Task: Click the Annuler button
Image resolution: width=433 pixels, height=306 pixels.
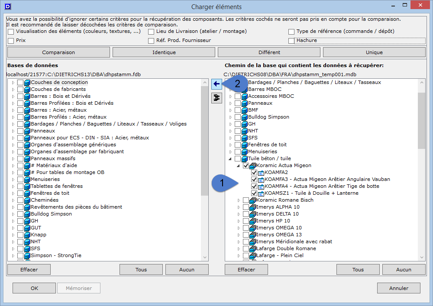Action: click(x=398, y=288)
